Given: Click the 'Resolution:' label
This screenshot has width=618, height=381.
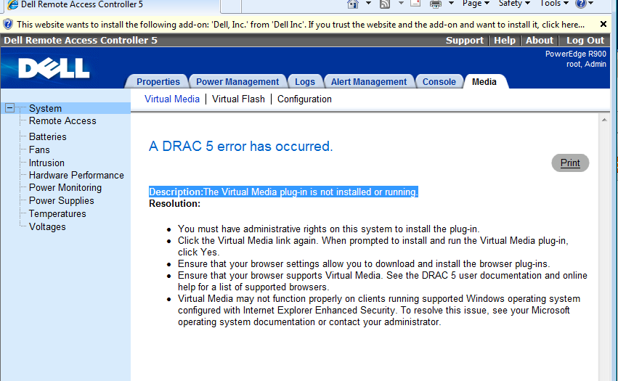Looking at the screenshot, I should pos(174,204).
